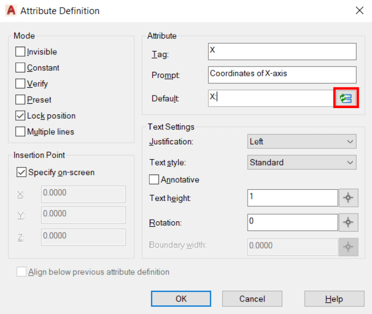Image resolution: width=372 pixels, height=314 pixels.
Task: Enable the Invisible mode checkbox
Action: 20,52
